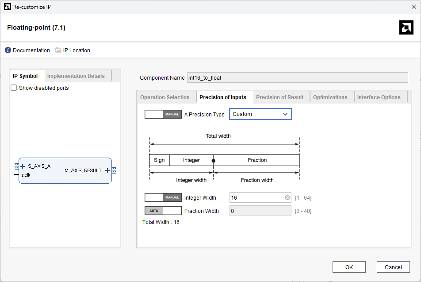
Task: Click the Component Name text field
Action: (x=297, y=78)
